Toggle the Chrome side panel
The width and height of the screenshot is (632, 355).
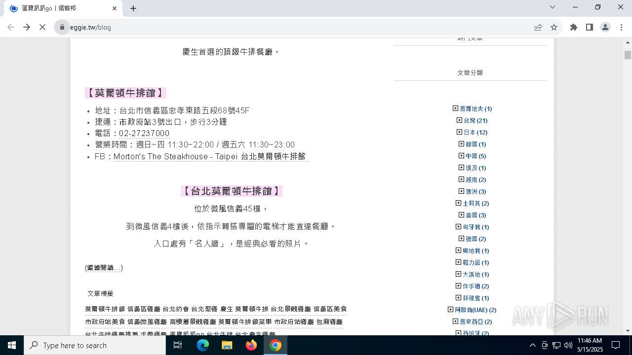[590, 27]
